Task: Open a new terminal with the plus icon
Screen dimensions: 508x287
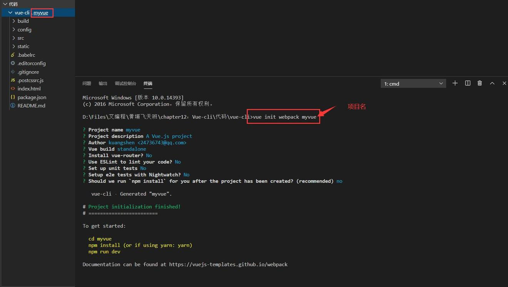Action: pyautogui.click(x=455, y=83)
